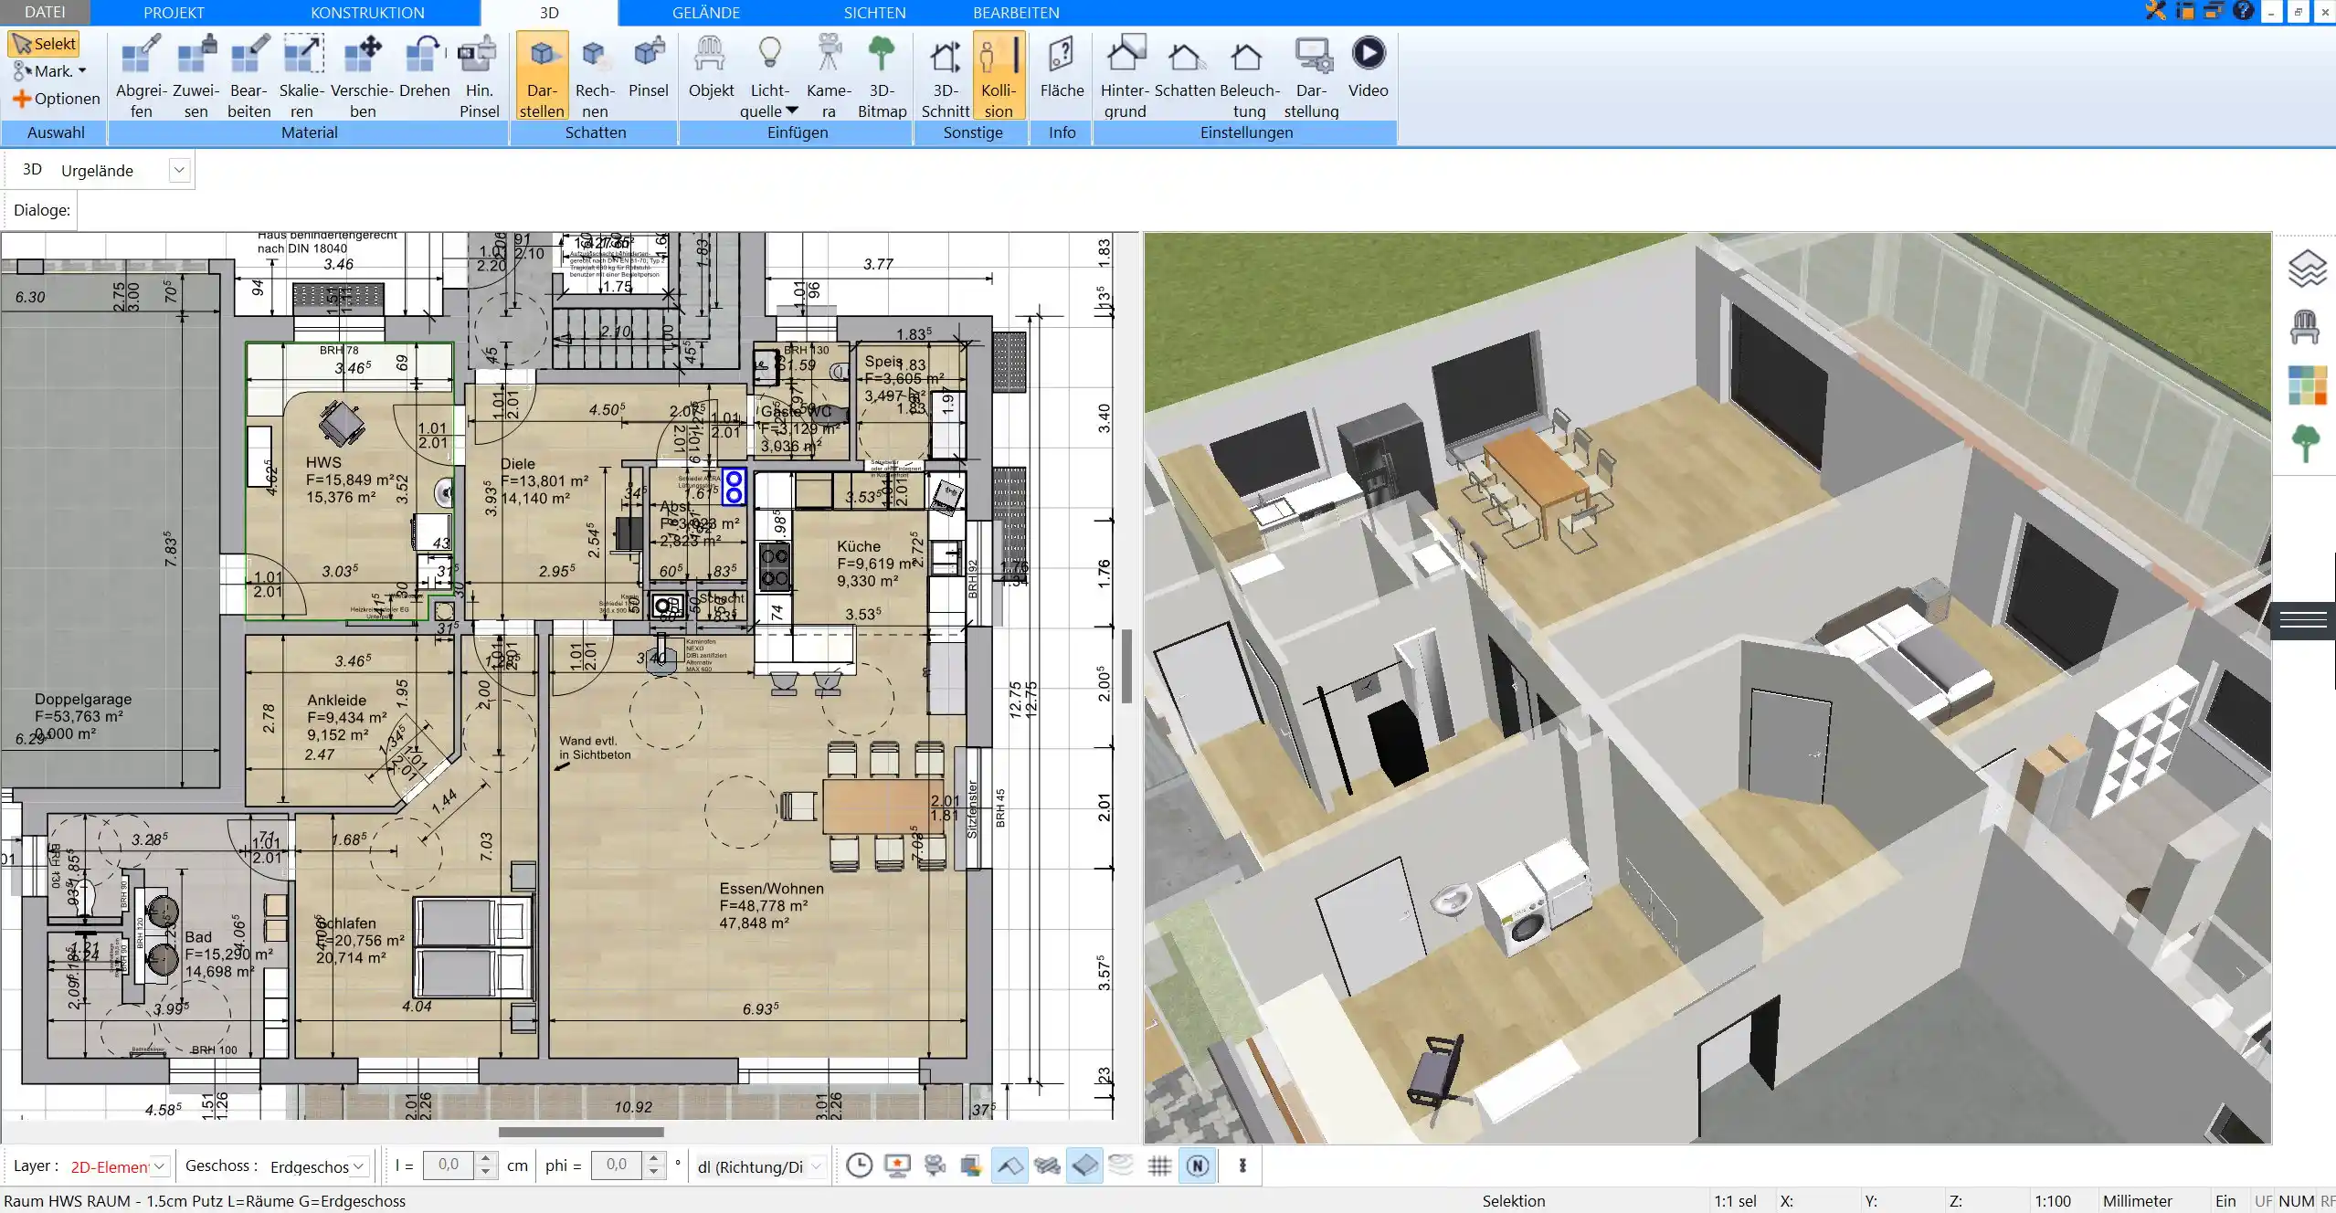Toggle the roof outline display button
This screenshot has width=2336, height=1213.
(1009, 1166)
